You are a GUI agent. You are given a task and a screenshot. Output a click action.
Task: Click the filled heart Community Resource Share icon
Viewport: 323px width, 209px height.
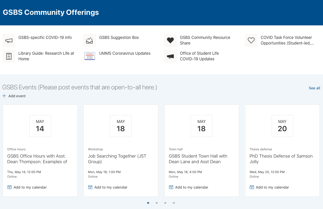click(x=170, y=41)
